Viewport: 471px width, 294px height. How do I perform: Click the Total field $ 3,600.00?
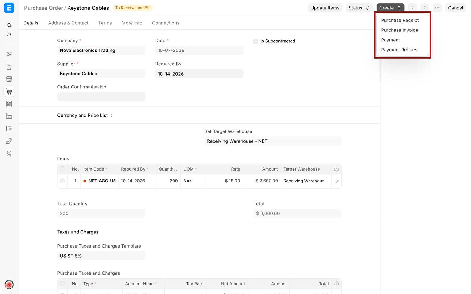[298, 213]
